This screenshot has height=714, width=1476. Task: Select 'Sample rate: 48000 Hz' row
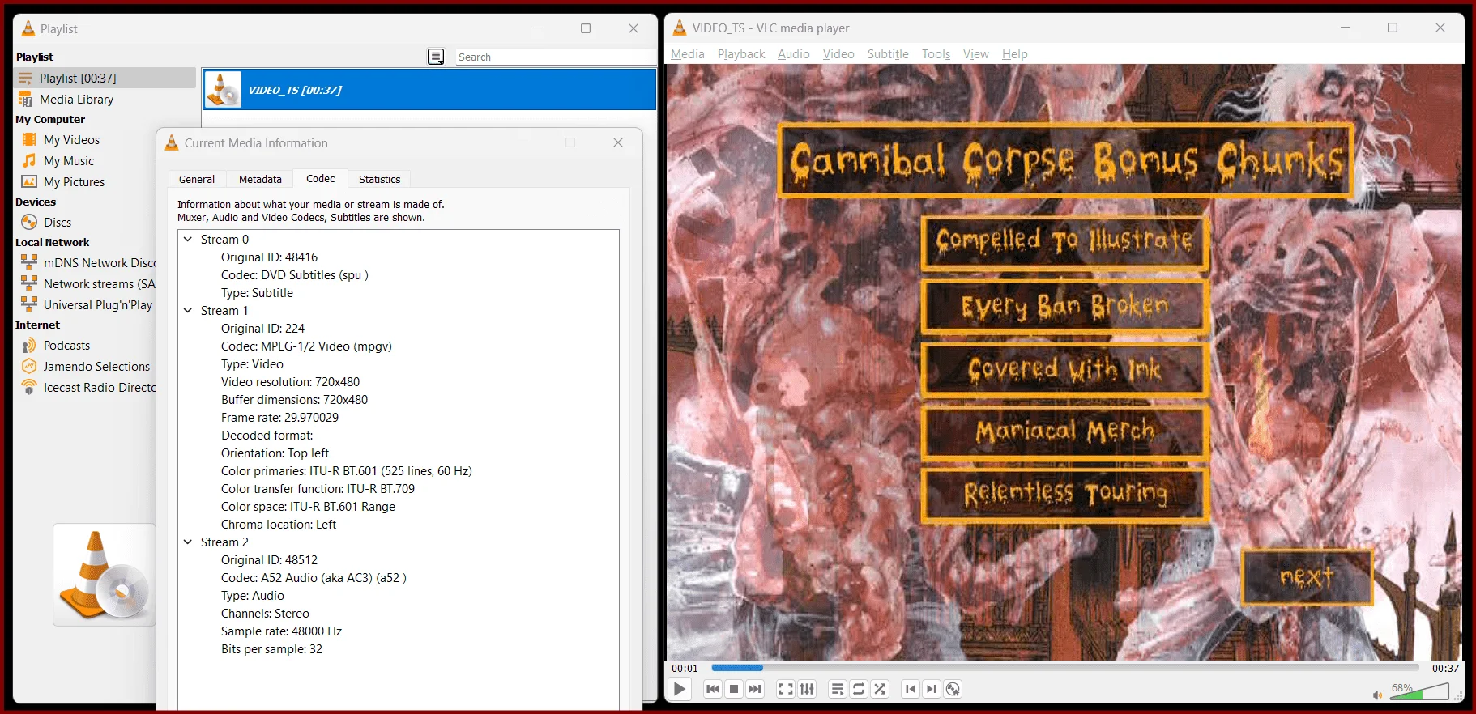pyautogui.click(x=281, y=631)
